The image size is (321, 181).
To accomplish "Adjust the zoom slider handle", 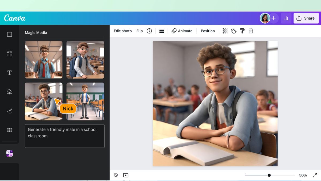I will pyautogui.click(x=269, y=175).
